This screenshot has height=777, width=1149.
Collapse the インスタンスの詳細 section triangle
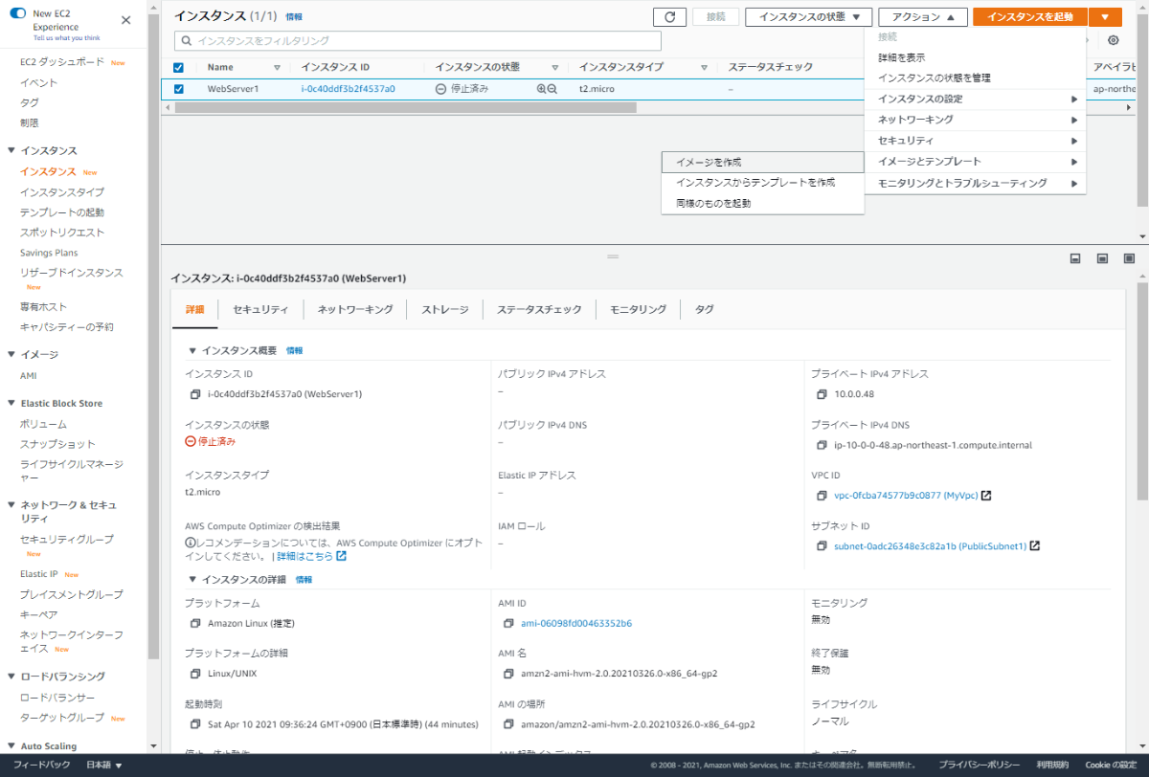pos(192,580)
